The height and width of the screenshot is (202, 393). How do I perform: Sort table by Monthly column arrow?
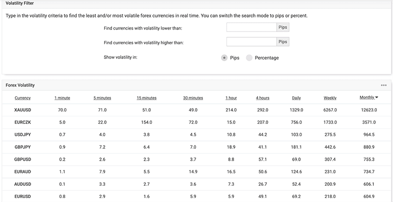point(376,97)
